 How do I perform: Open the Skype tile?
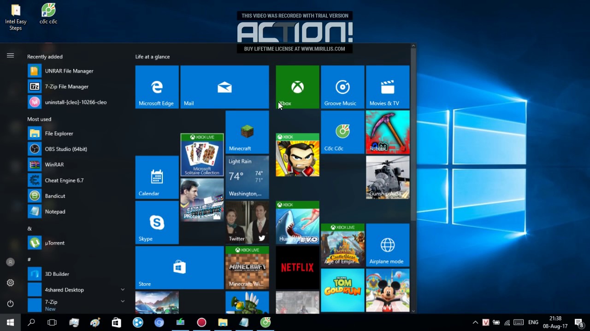coord(157,222)
